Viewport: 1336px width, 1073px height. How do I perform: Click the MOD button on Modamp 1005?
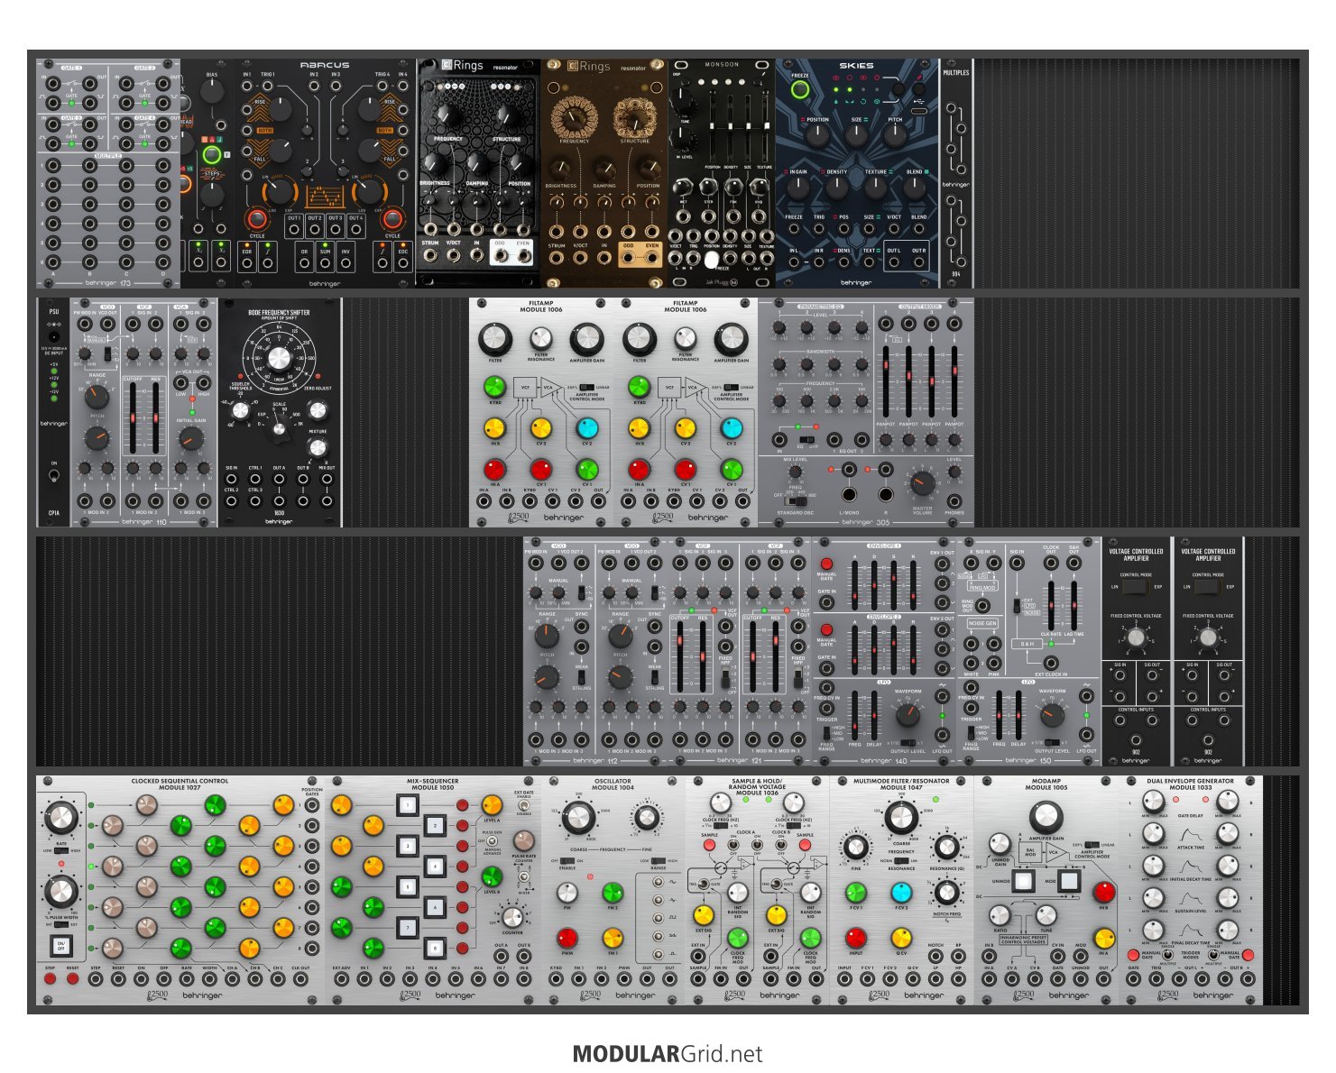[x=1069, y=881]
